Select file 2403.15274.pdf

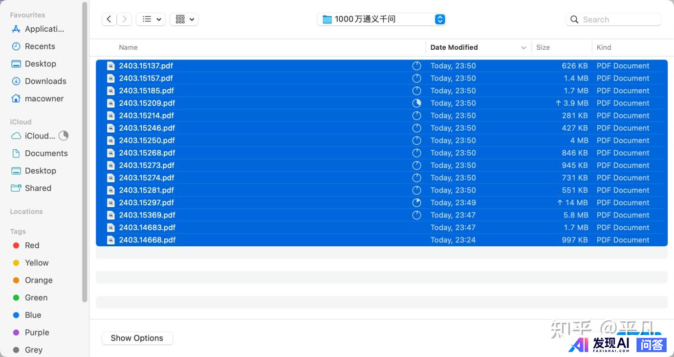[382, 178]
